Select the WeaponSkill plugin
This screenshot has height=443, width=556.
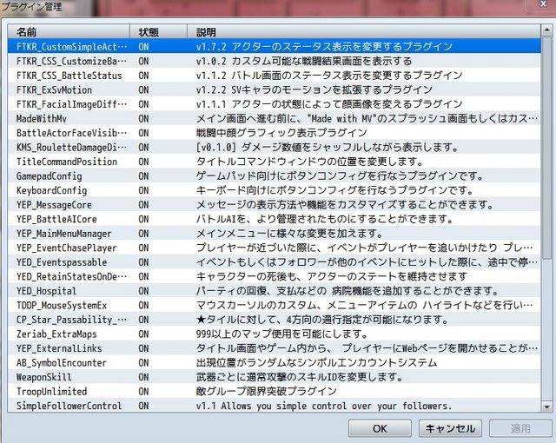[275, 377]
